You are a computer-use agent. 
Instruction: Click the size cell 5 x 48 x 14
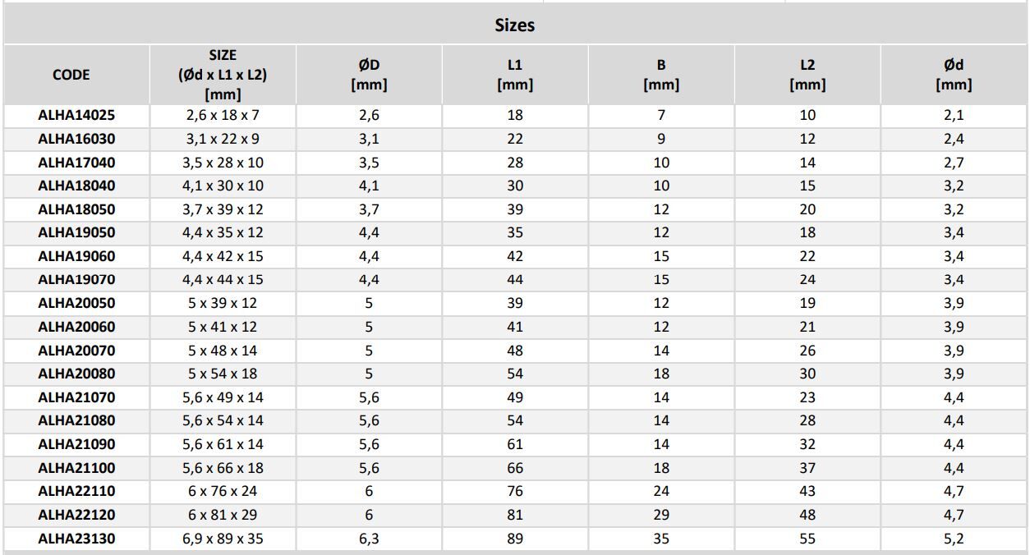pyautogui.click(x=223, y=351)
